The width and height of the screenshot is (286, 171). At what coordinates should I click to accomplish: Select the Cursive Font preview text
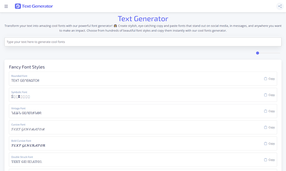(x=28, y=129)
